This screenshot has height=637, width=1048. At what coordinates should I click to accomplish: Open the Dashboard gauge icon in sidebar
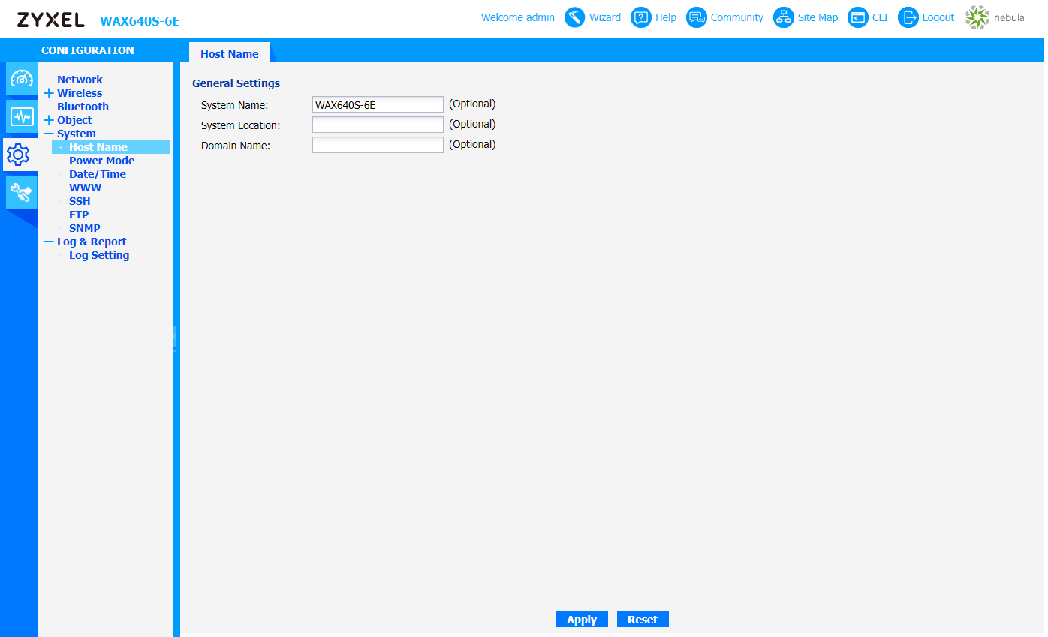(22, 79)
